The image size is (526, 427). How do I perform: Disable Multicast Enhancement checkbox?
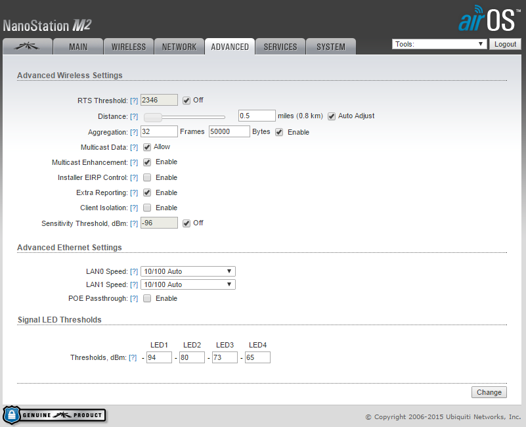147,162
